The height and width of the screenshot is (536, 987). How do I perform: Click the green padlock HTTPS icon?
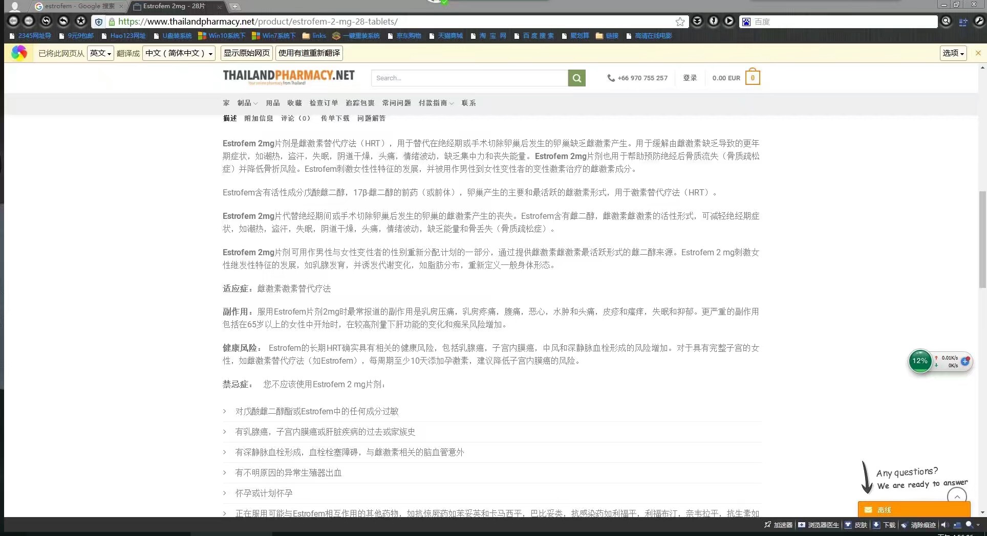(112, 21)
